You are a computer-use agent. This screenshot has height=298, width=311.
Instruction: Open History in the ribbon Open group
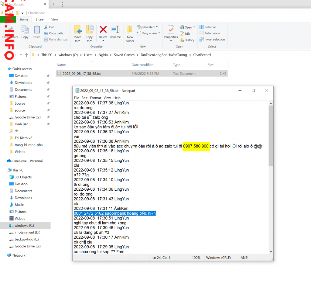(x=187, y=40)
